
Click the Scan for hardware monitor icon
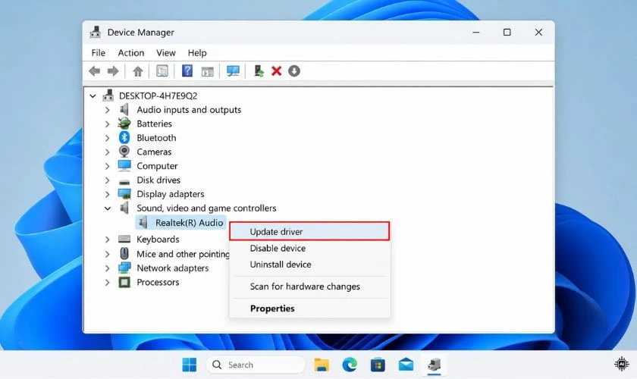point(234,71)
